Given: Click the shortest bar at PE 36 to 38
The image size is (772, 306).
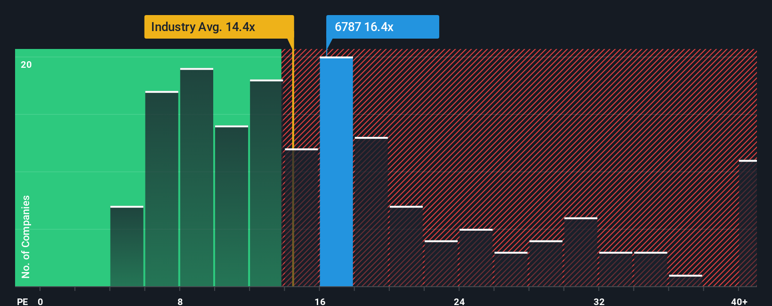Looking at the screenshot, I should point(685,281).
